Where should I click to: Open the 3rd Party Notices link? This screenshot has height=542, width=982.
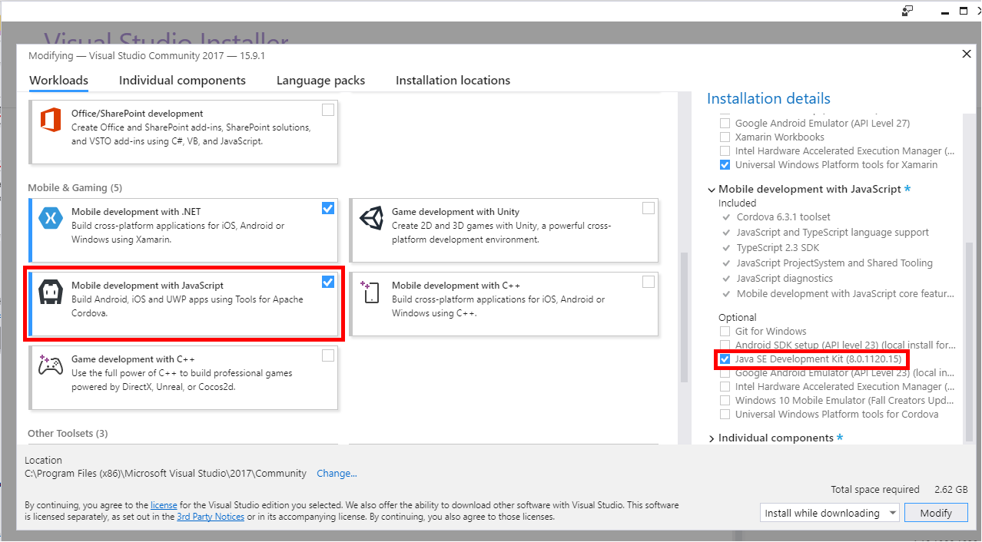point(211,517)
